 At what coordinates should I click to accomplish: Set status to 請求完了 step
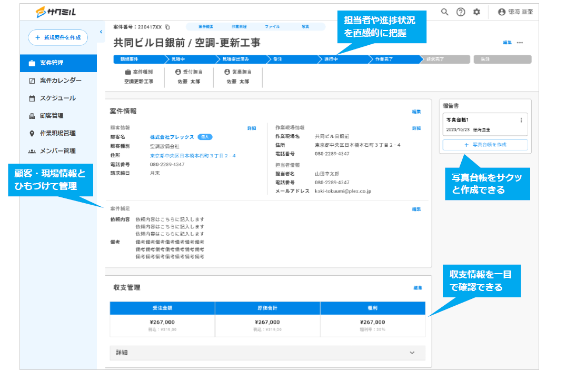coord(445,59)
